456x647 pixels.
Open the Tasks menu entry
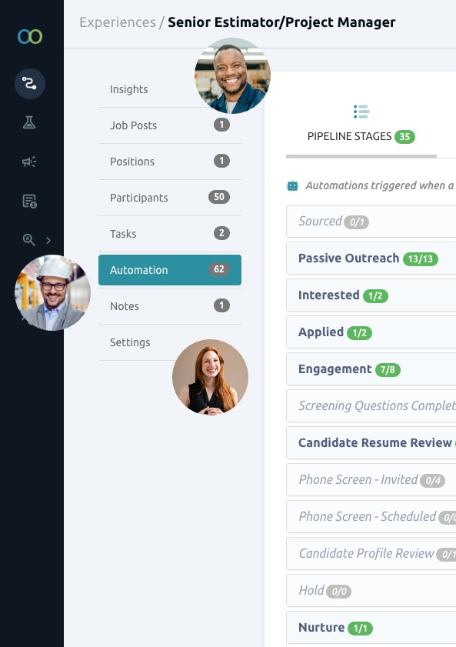click(170, 234)
